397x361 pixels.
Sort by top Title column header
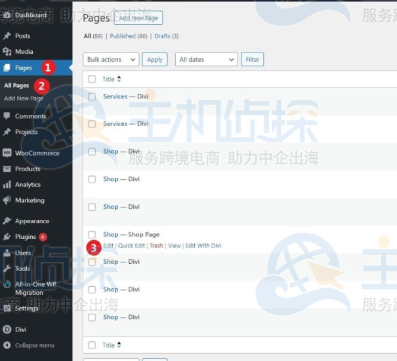pos(108,79)
